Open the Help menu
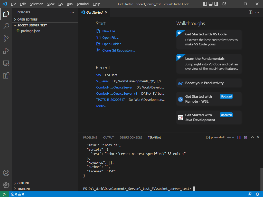Image resolution: width=263 pixels, height=197 pixels. click(97, 4)
